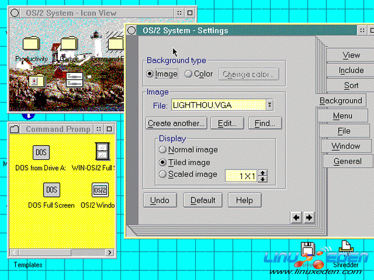Hide the Command Prompts window
This screenshot has width=374, height=280.
click(99, 129)
